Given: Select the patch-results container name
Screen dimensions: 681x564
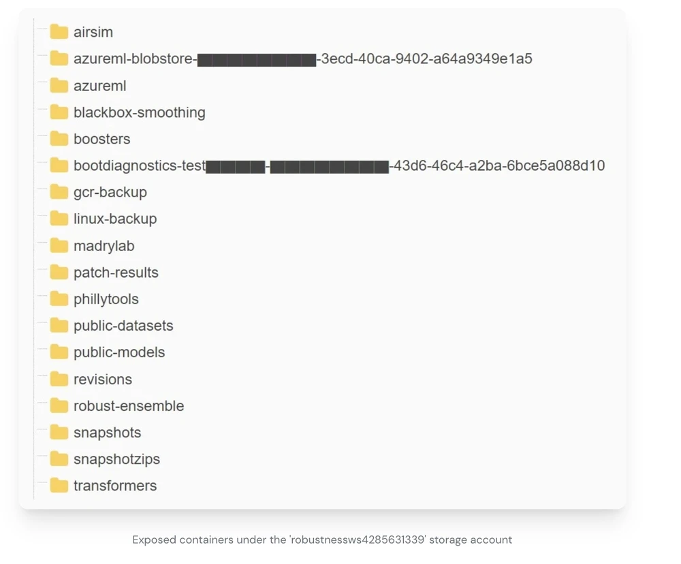Looking at the screenshot, I should (x=116, y=273).
